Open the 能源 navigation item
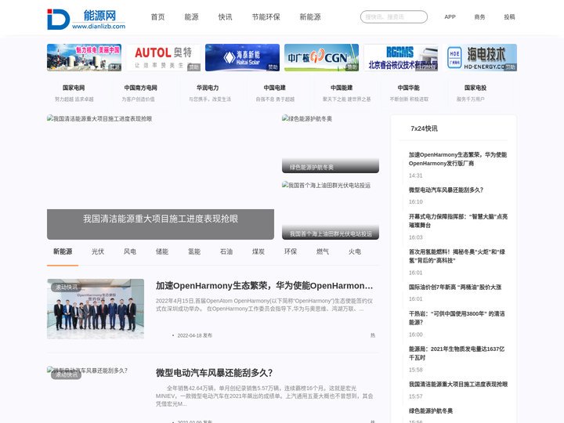Image resolution: width=564 pixels, height=423 pixels. coord(191,17)
